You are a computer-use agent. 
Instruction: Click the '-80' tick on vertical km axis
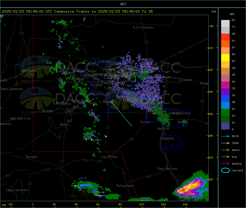pyautogui.click(x=211, y=26)
